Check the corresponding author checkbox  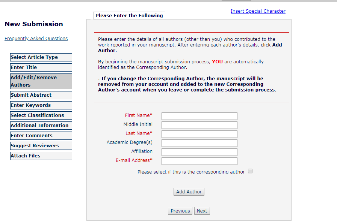(250, 171)
